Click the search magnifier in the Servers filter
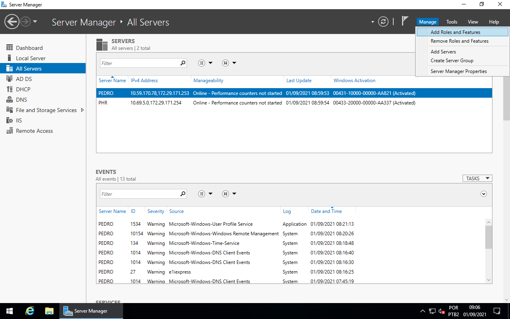 click(183, 63)
